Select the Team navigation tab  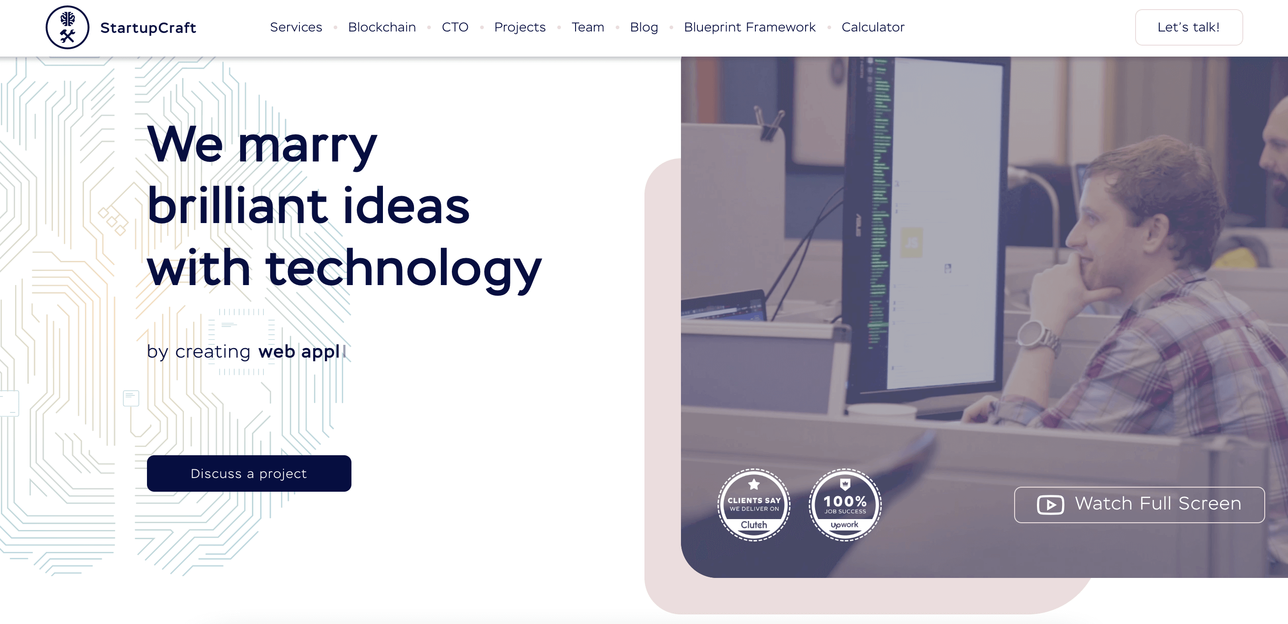click(x=588, y=27)
